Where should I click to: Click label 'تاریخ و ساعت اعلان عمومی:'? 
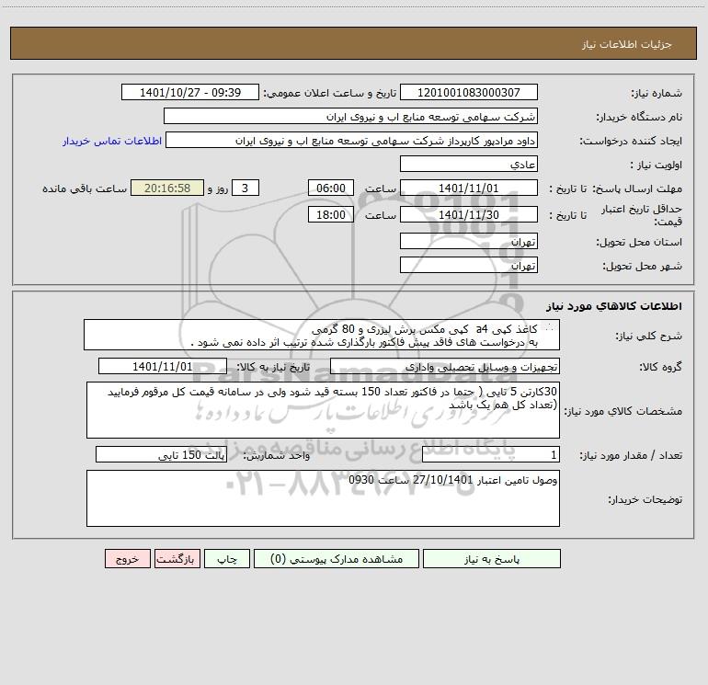pos(329,93)
